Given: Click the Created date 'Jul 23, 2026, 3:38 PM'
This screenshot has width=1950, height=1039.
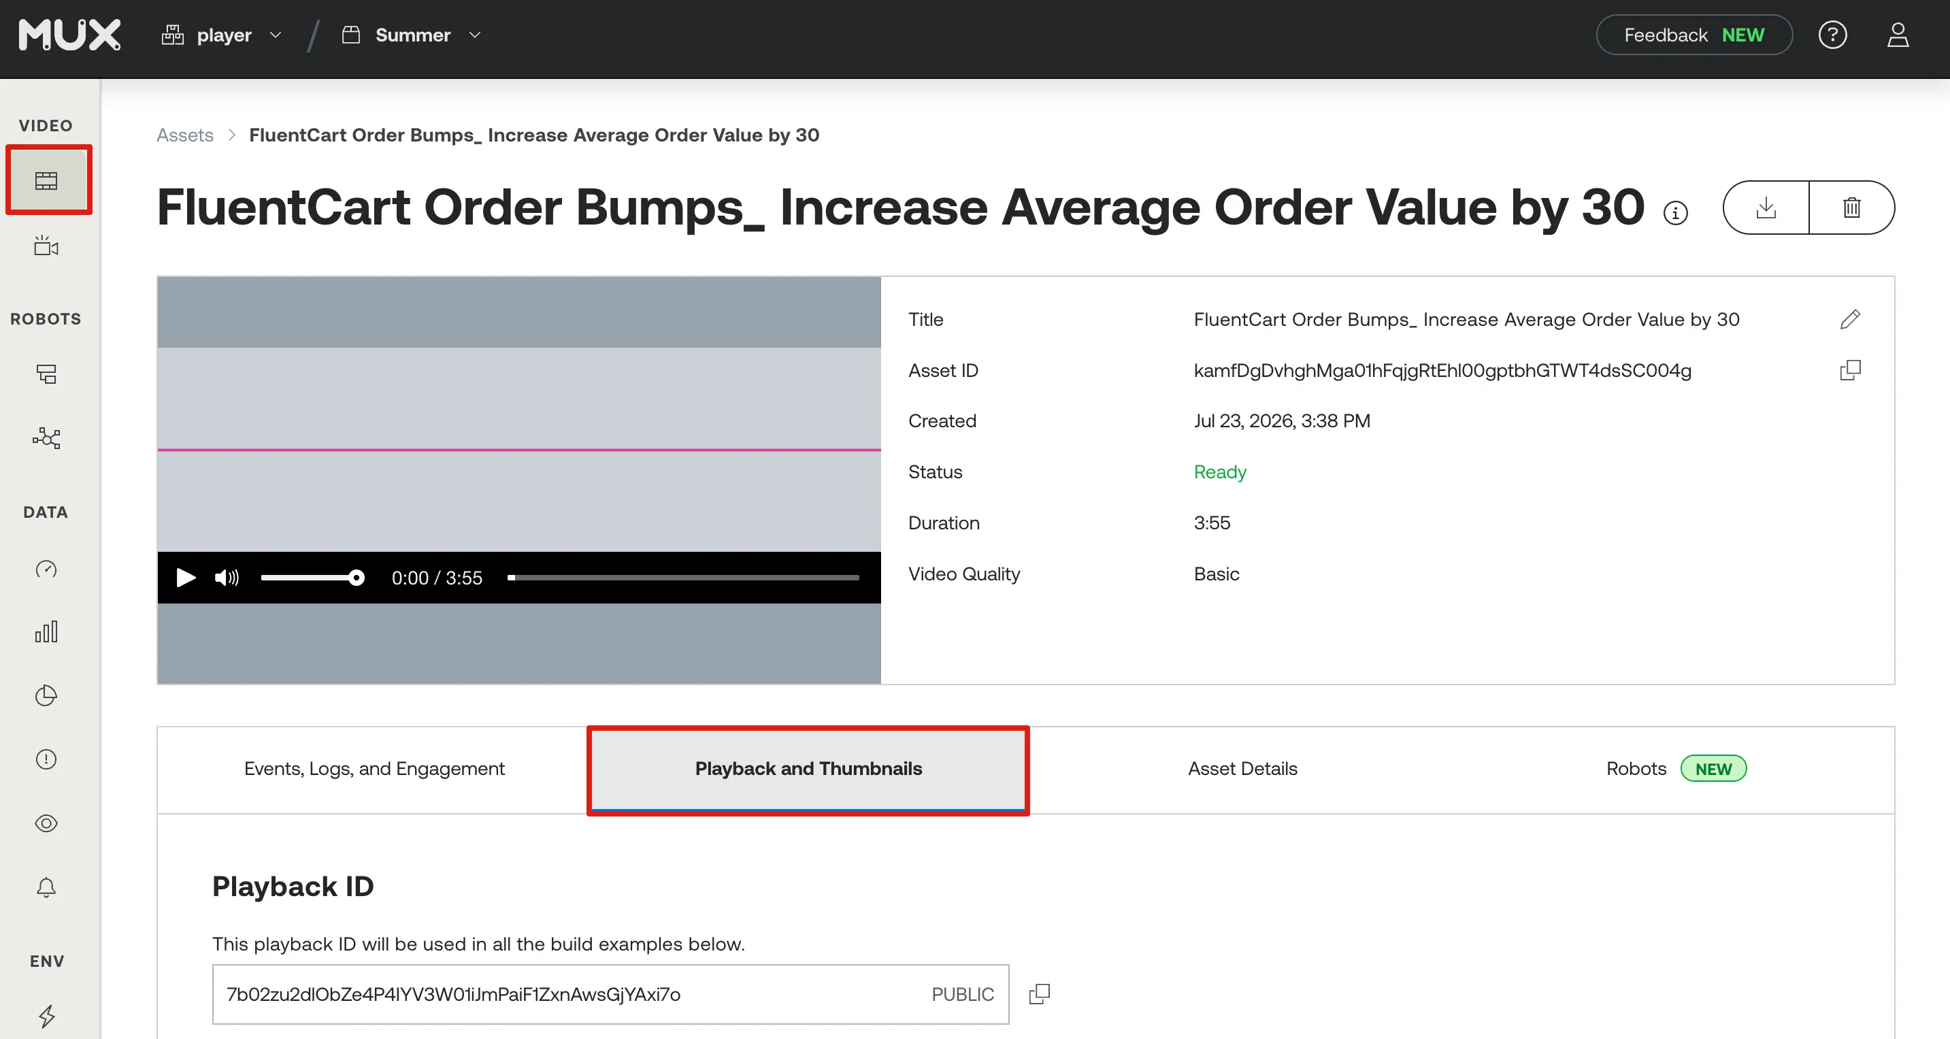Looking at the screenshot, I should 1282,421.
